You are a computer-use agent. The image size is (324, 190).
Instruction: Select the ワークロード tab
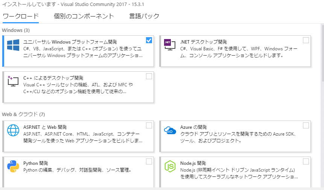21,16
